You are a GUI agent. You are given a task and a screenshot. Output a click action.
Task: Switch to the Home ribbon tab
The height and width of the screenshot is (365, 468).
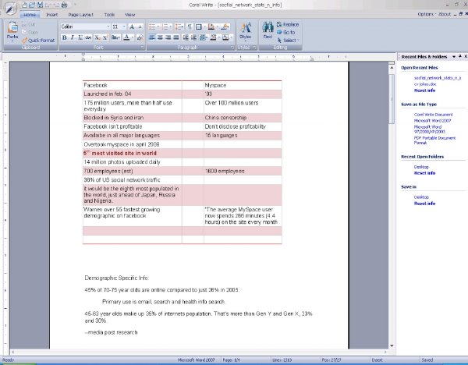pyautogui.click(x=30, y=15)
